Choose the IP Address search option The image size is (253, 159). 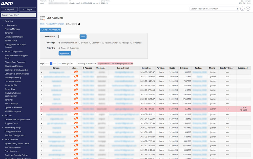click(x=131, y=43)
